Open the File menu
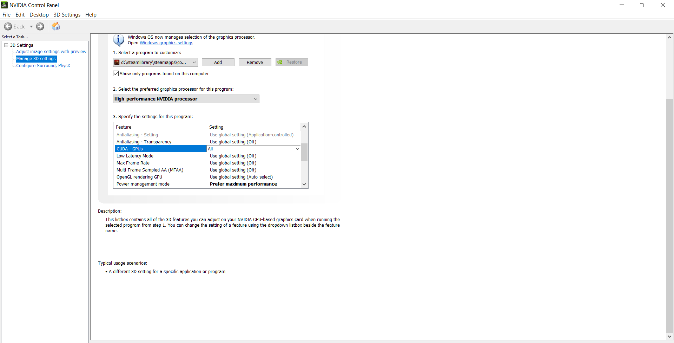 (x=6, y=15)
